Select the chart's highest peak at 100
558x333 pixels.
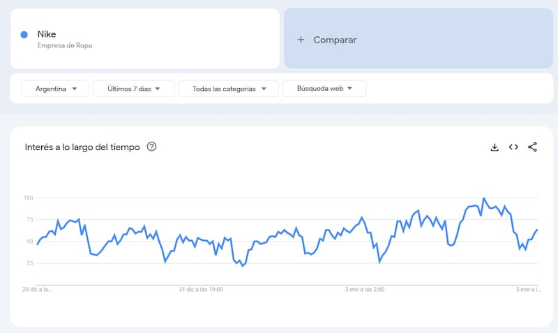[x=484, y=198]
